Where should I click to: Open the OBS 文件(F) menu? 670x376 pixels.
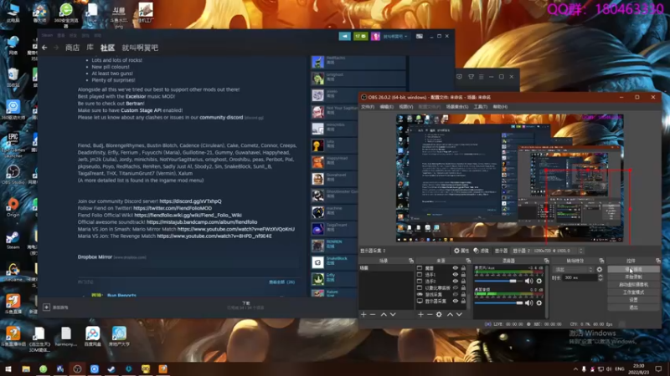[x=368, y=107]
